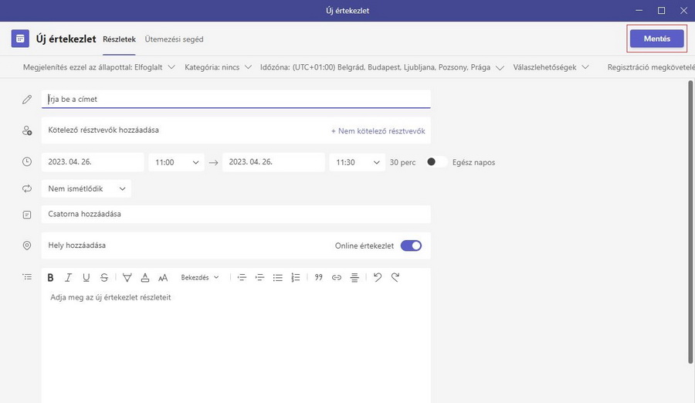Insert horizontal rule icon
695x403 pixels.
354,277
